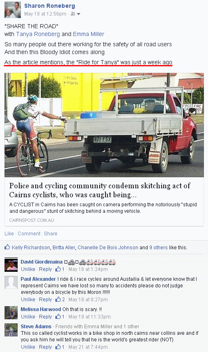Open the cyclist skitching article image

pos(104,125)
